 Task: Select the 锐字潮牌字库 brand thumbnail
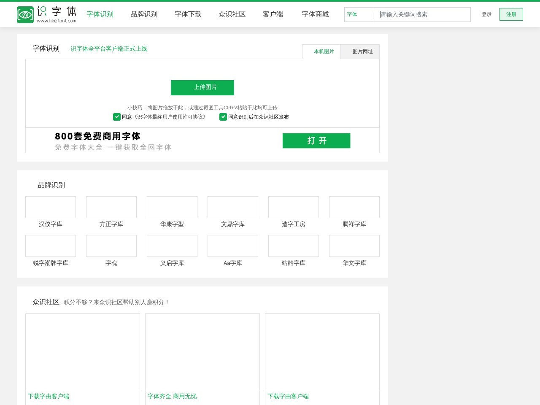coord(51,246)
